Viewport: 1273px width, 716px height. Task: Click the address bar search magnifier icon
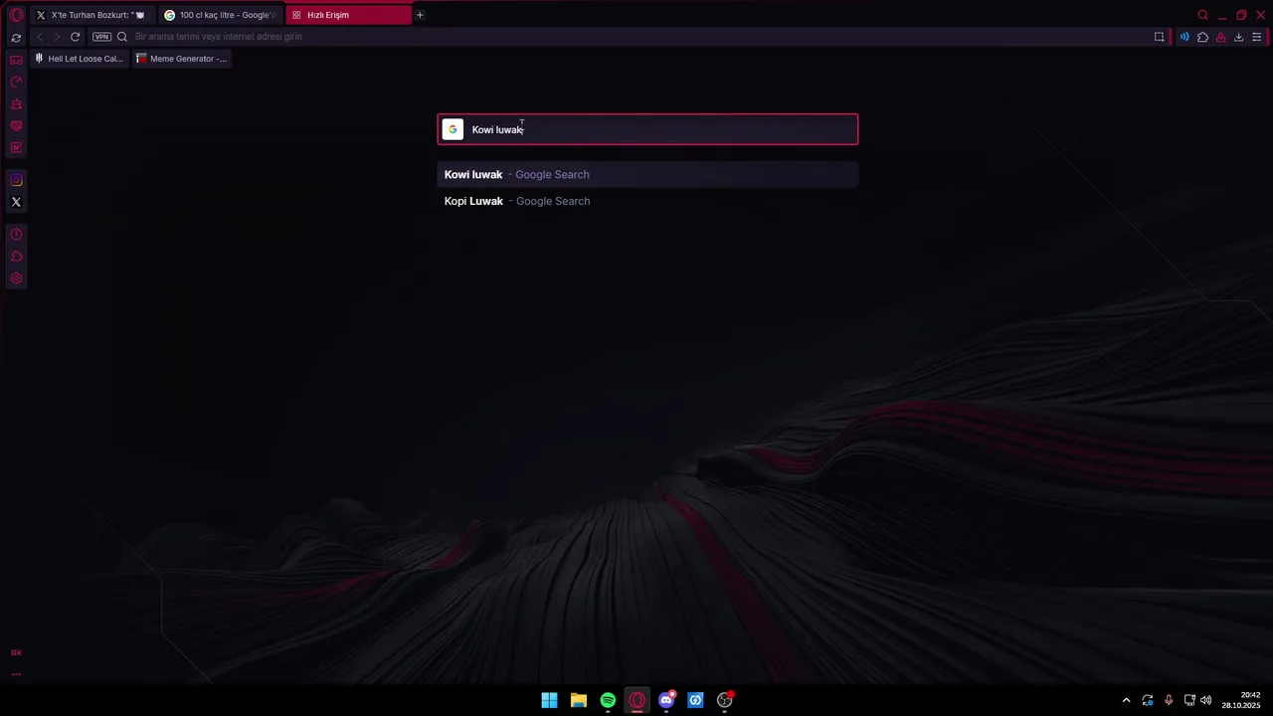(x=122, y=37)
